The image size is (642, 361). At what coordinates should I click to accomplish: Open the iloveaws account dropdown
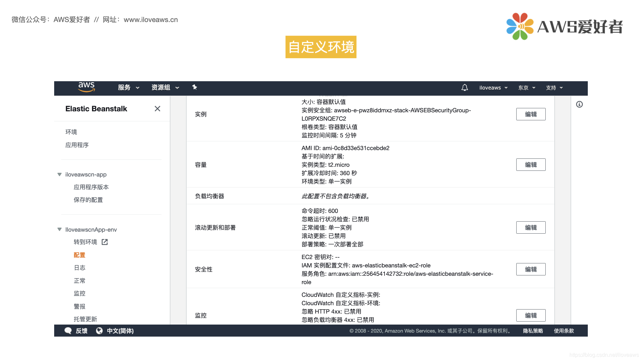(x=494, y=88)
